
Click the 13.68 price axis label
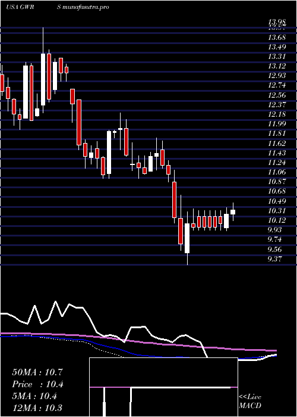[277, 37]
